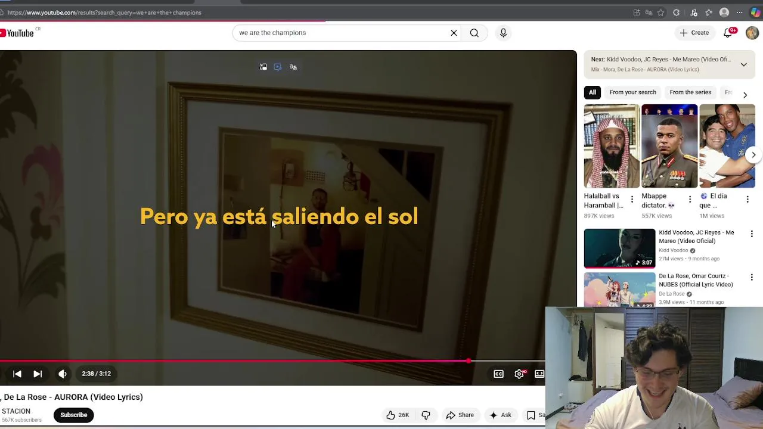
Task: Open browser split screen icon
Action: click(637, 13)
